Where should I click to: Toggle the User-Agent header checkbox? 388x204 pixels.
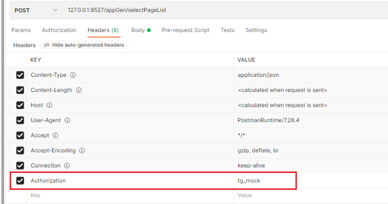(x=20, y=120)
